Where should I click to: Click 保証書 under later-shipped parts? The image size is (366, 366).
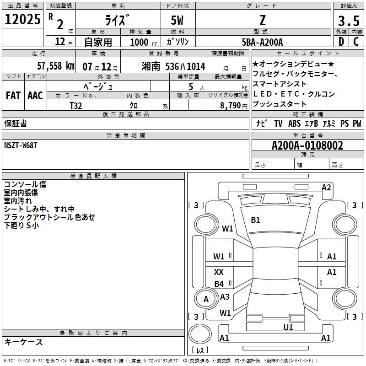pyautogui.click(x=16, y=124)
